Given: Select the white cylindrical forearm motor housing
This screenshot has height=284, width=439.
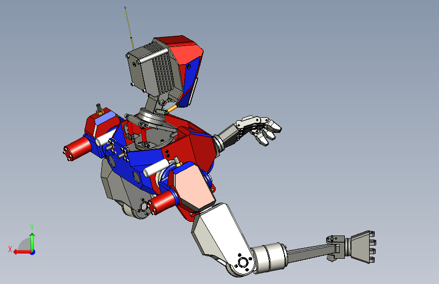Looking at the screenshot, I should coord(269,258).
